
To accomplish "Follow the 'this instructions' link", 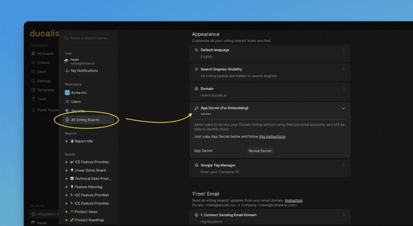I will click(x=272, y=137).
